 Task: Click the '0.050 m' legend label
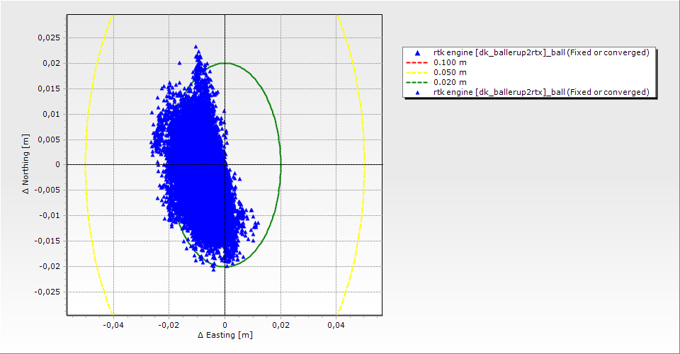coord(450,73)
